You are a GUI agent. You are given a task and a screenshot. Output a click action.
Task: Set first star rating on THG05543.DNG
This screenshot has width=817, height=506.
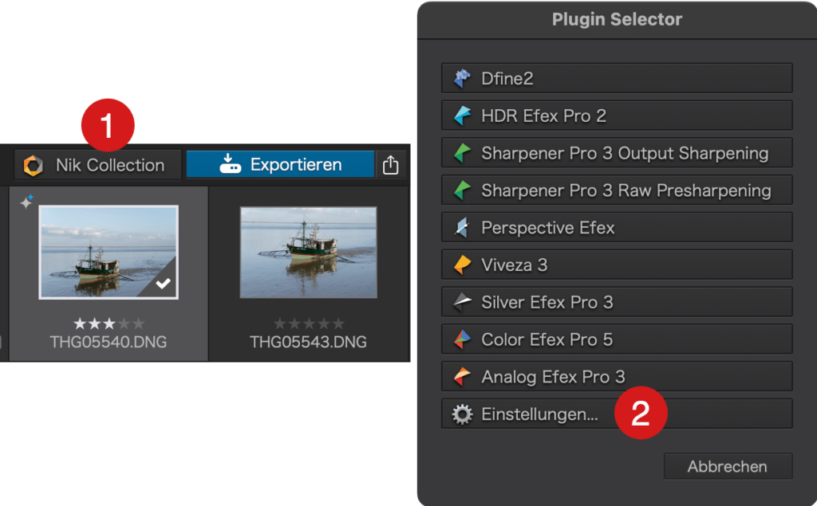[x=279, y=324]
